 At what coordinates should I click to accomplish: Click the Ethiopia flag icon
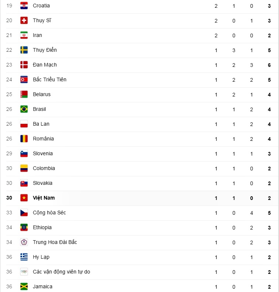[x=24, y=227]
